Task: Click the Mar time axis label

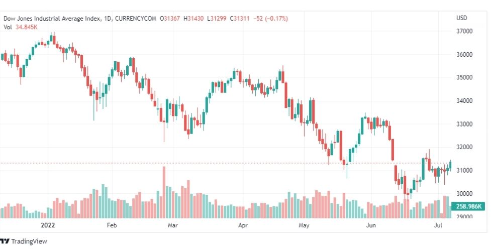Action: coord(172,225)
